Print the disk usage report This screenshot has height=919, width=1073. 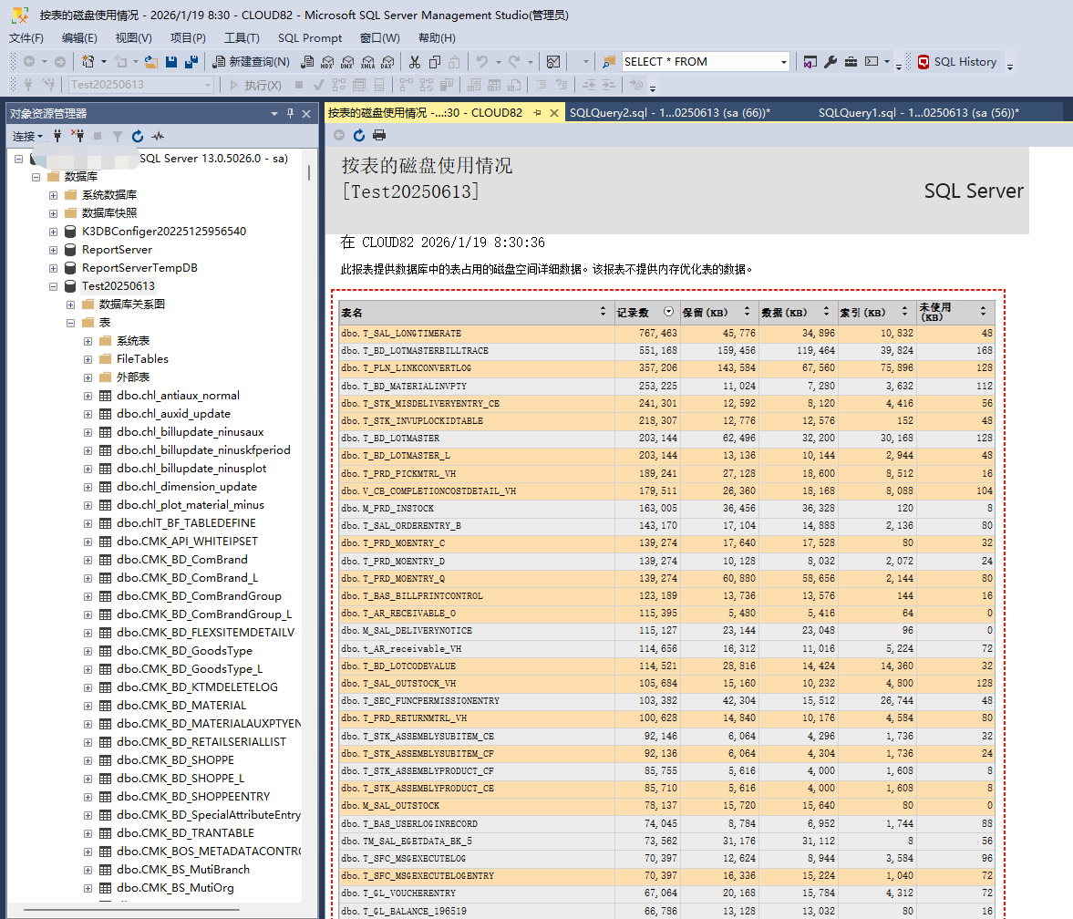[x=379, y=135]
